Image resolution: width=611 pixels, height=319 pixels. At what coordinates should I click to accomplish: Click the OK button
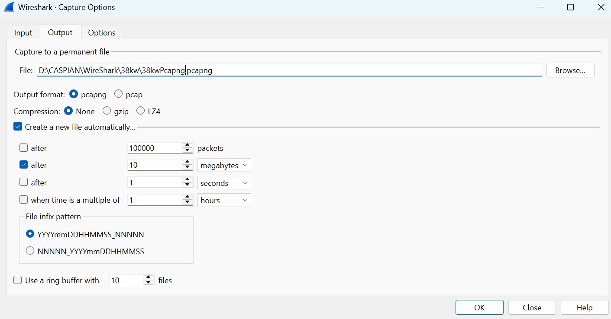point(479,307)
